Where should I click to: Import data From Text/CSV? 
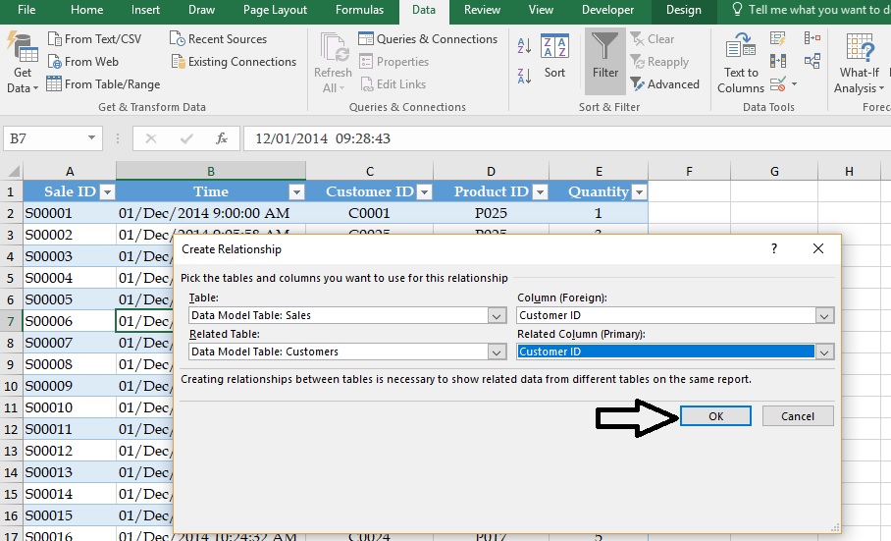click(94, 38)
